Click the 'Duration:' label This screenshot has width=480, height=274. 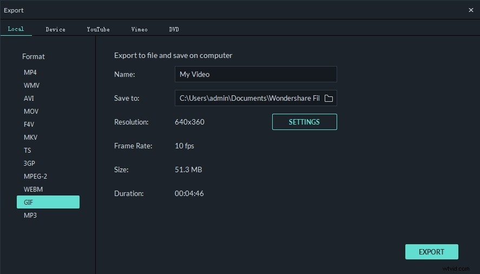(x=129, y=193)
